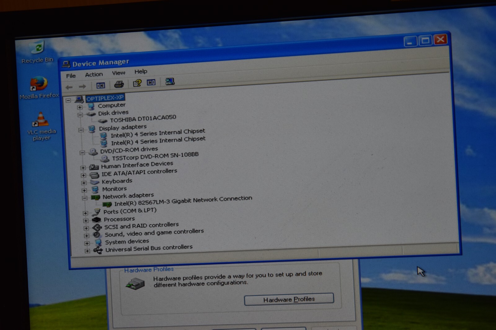Expand the Computer node
Screen dimensions: 496x330
coord(80,107)
